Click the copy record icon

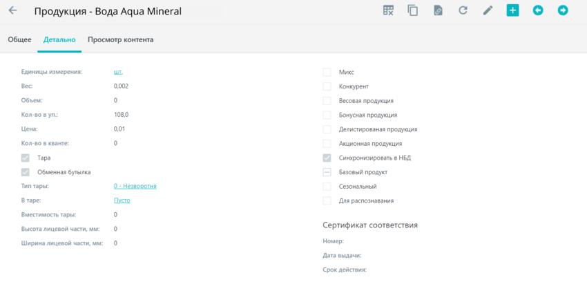pyautogui.click(x=413, y=10)
